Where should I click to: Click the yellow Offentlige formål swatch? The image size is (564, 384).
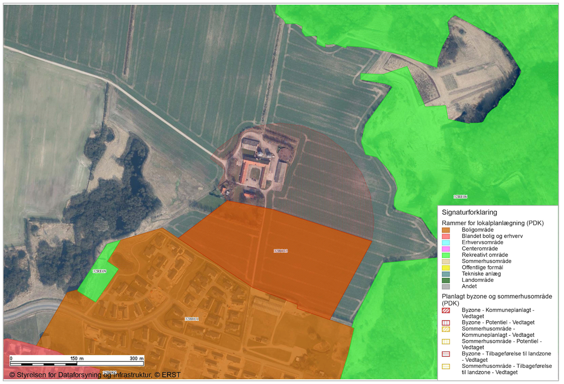[x=446, y=267]
